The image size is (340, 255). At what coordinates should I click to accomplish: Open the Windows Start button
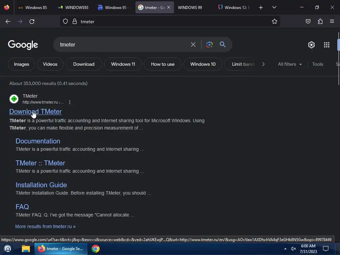(x=8, y=249)
